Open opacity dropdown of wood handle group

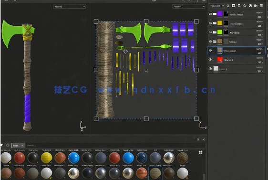click(x=260, y=44)
